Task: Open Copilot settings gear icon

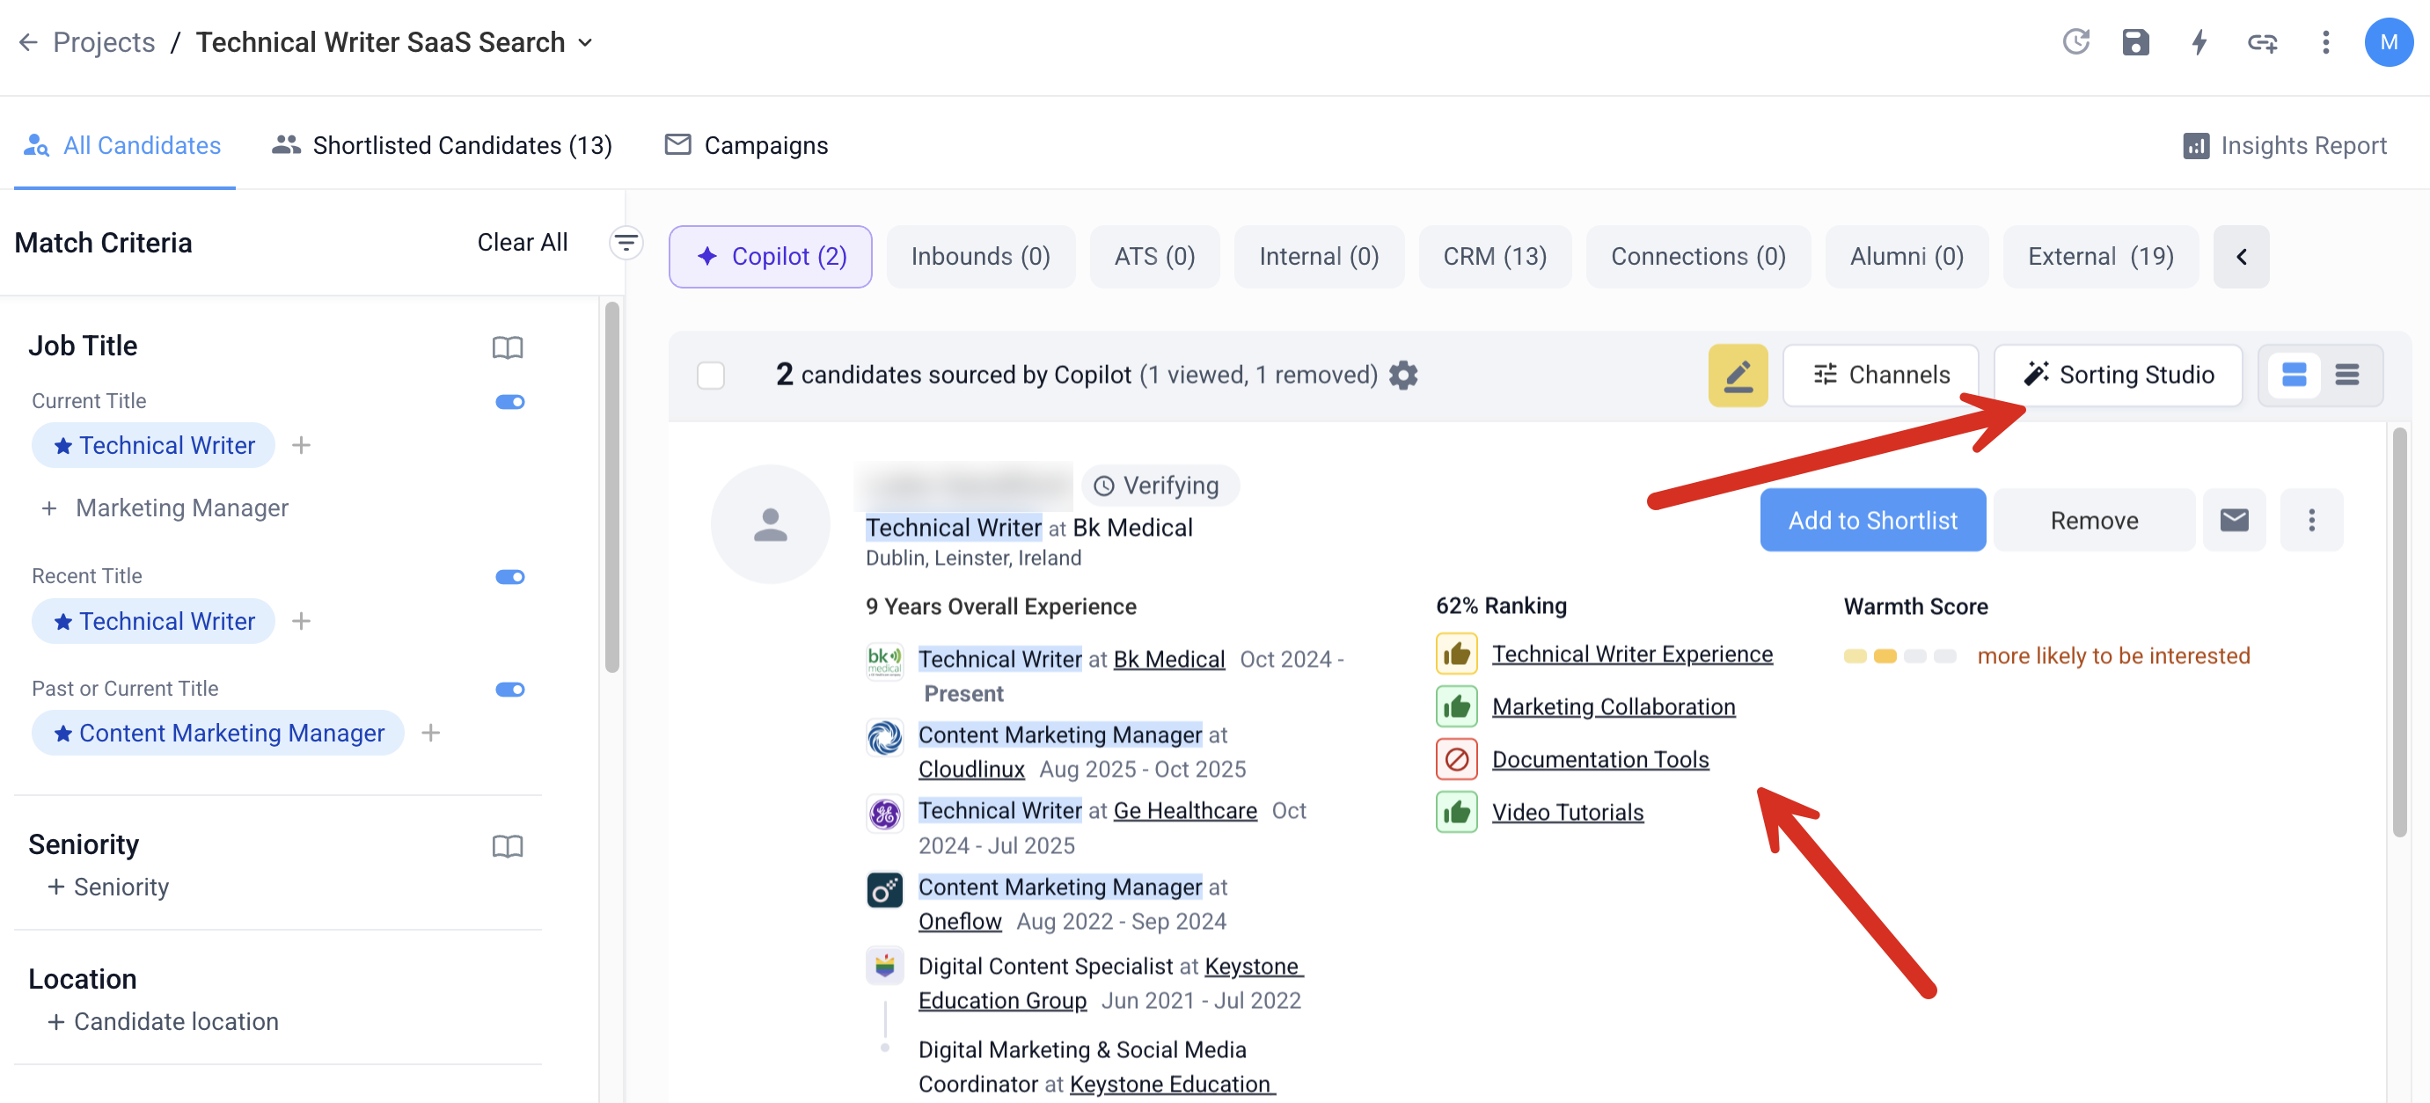Action: [x=1403, y=376]
